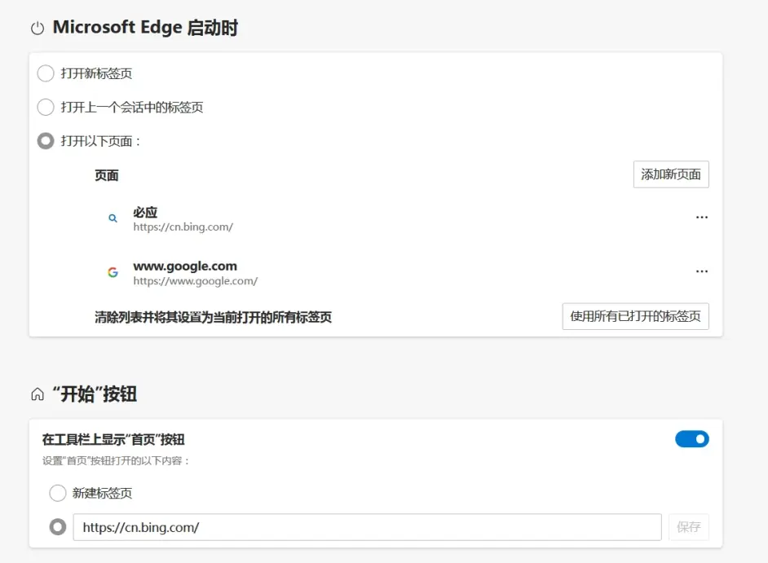Screen dimensions: 768x563
Task: Select the '打开新标签页' radio button
Action: pyautogui.click(x=46, y=73)
